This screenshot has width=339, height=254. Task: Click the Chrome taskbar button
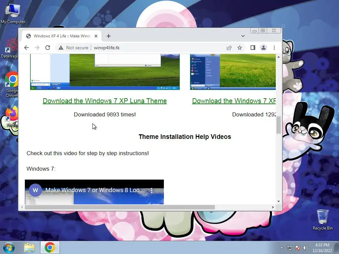[x=50, y=247]
